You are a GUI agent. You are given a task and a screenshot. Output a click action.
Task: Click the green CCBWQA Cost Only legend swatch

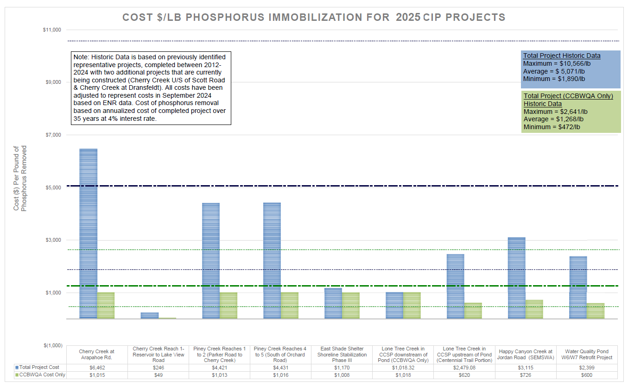click(17, 375)
